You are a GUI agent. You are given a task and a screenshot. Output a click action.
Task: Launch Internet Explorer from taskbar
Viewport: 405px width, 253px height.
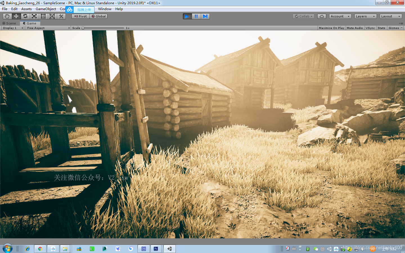pos(27,249)
